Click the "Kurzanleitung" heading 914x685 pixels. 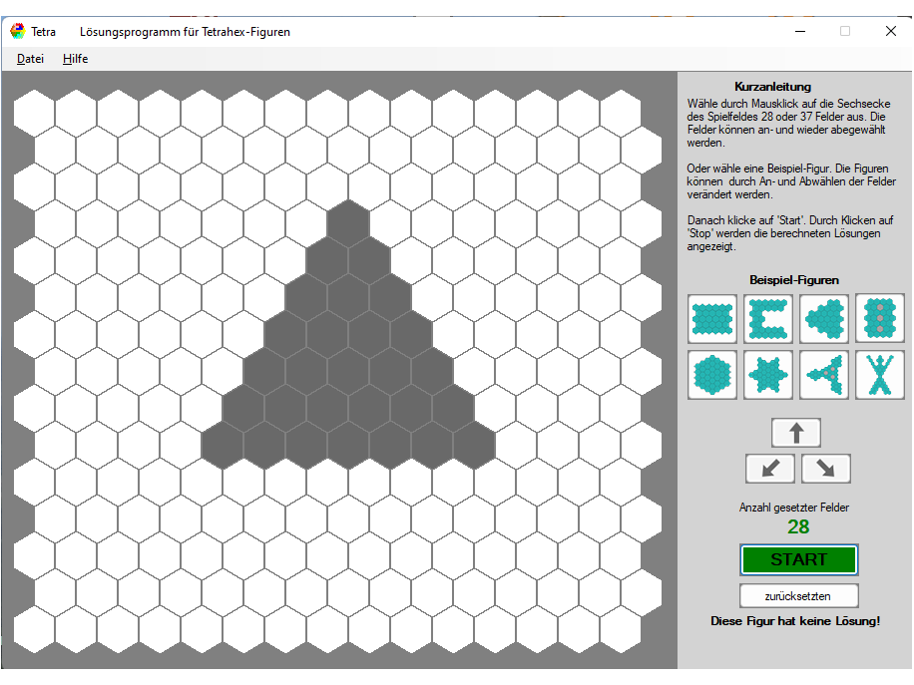click(x=773, y=86)
